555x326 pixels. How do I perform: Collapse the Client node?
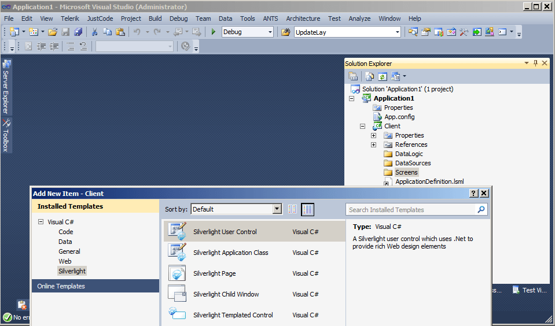pyautogui.click(x=362, y=126)
